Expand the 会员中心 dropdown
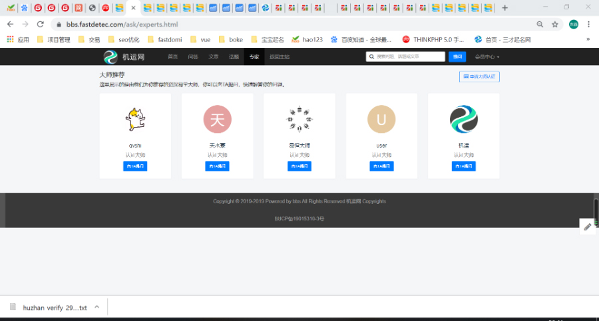 point(487,57)
